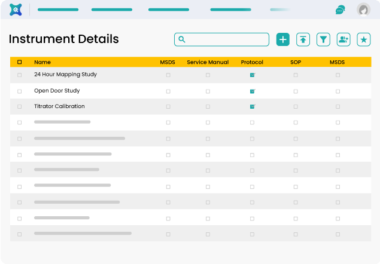Image resolution: width=380 pixels, height=264 pixels.
Task: Open the user profile avatar
Action: point(363,10)
